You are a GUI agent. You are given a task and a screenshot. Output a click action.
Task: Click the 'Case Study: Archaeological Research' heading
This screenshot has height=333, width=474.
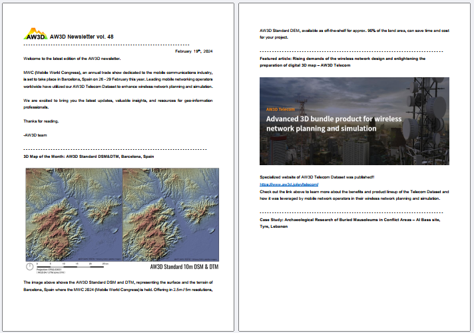350,223
